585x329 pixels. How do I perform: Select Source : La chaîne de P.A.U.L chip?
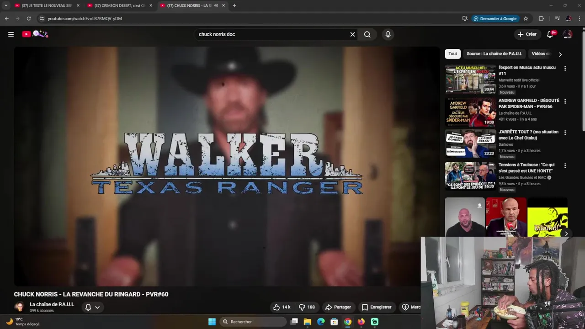click(x=494, y=54)
